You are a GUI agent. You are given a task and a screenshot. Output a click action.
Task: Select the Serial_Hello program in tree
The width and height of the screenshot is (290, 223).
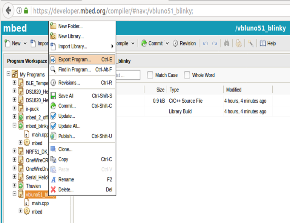37,177
